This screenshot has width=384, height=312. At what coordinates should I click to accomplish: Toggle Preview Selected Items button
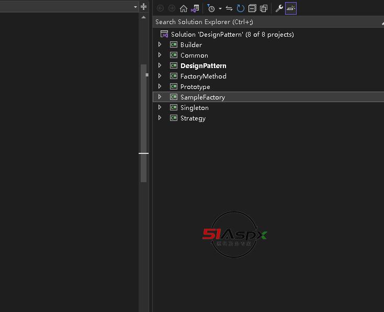point(291,8)
